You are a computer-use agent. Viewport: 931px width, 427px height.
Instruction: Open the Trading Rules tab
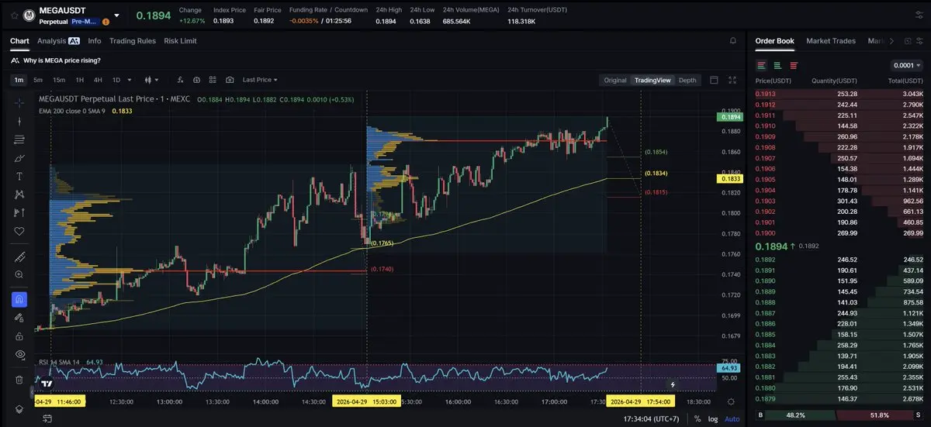coord(133,41)
